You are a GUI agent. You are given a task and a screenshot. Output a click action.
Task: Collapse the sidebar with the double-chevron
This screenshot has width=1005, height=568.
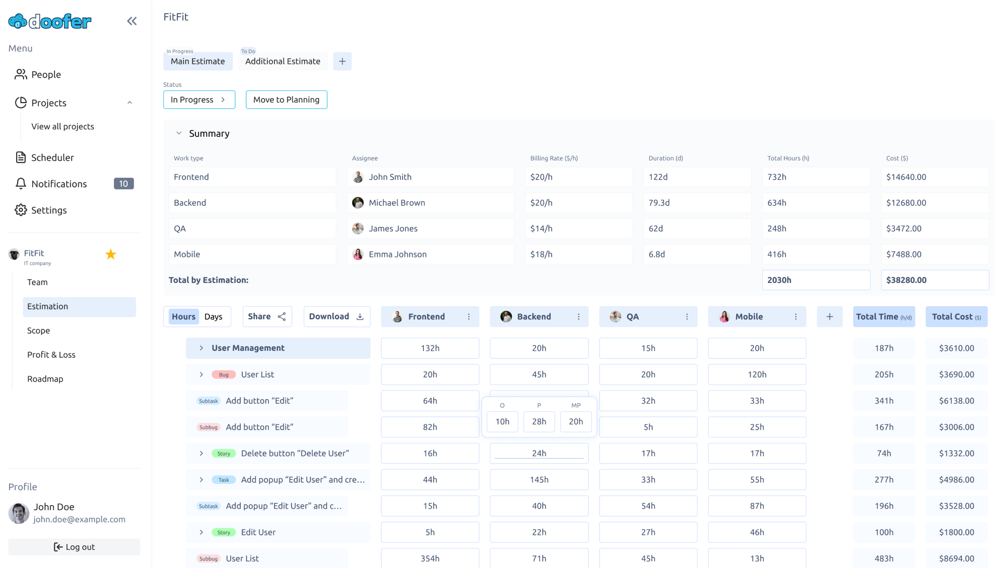coord(132,21)
